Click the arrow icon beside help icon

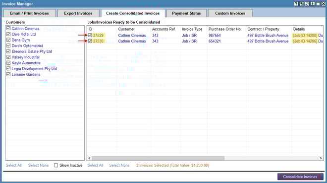click(302, 4)
